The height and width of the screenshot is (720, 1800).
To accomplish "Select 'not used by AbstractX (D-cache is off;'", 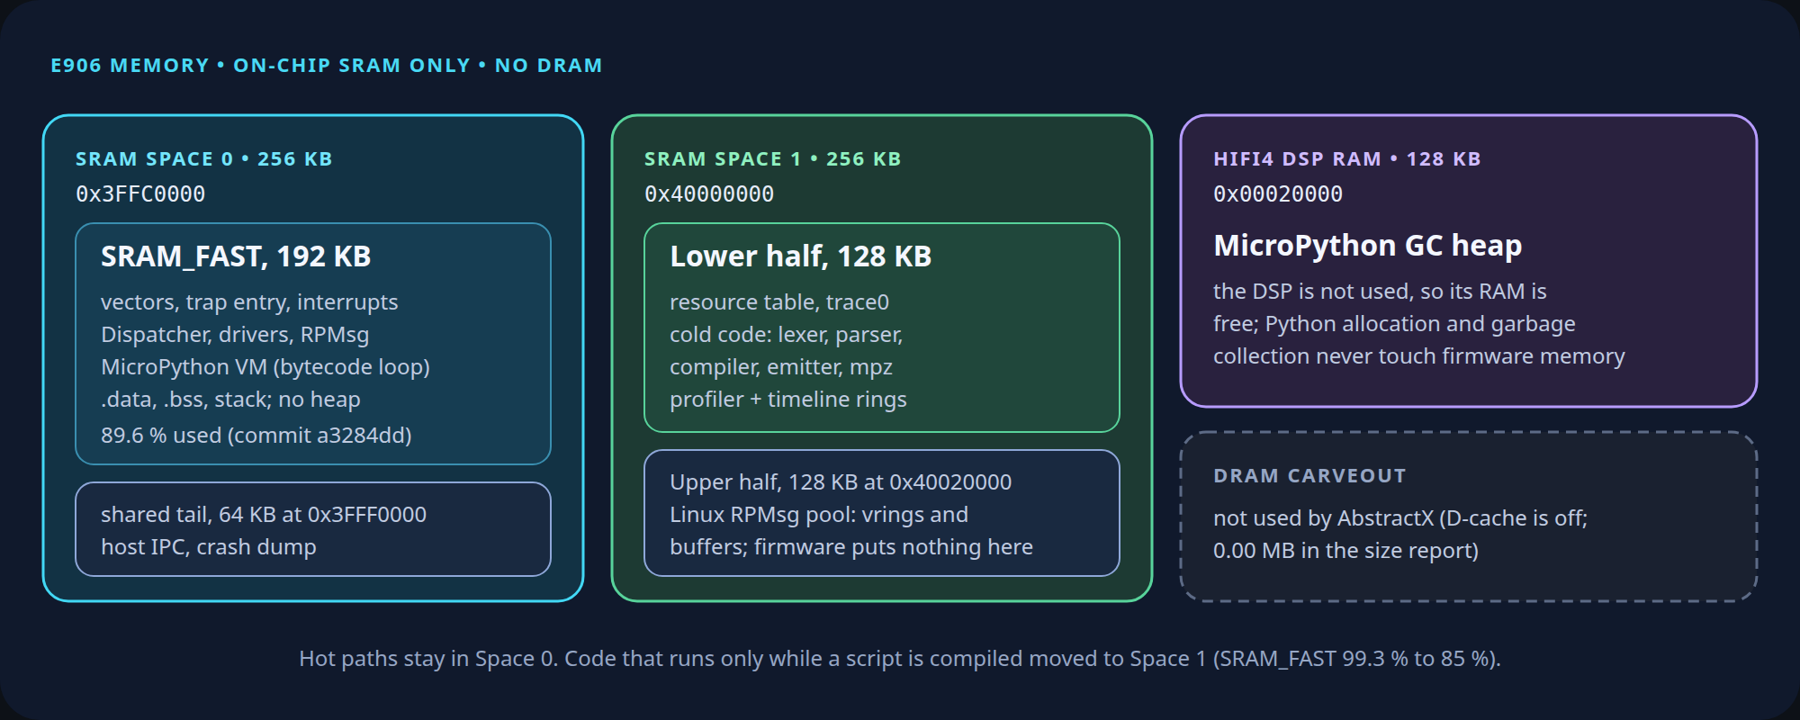I will pyautogui.click(x=1400, y=518).
